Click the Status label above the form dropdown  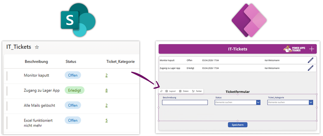[219, 97]
